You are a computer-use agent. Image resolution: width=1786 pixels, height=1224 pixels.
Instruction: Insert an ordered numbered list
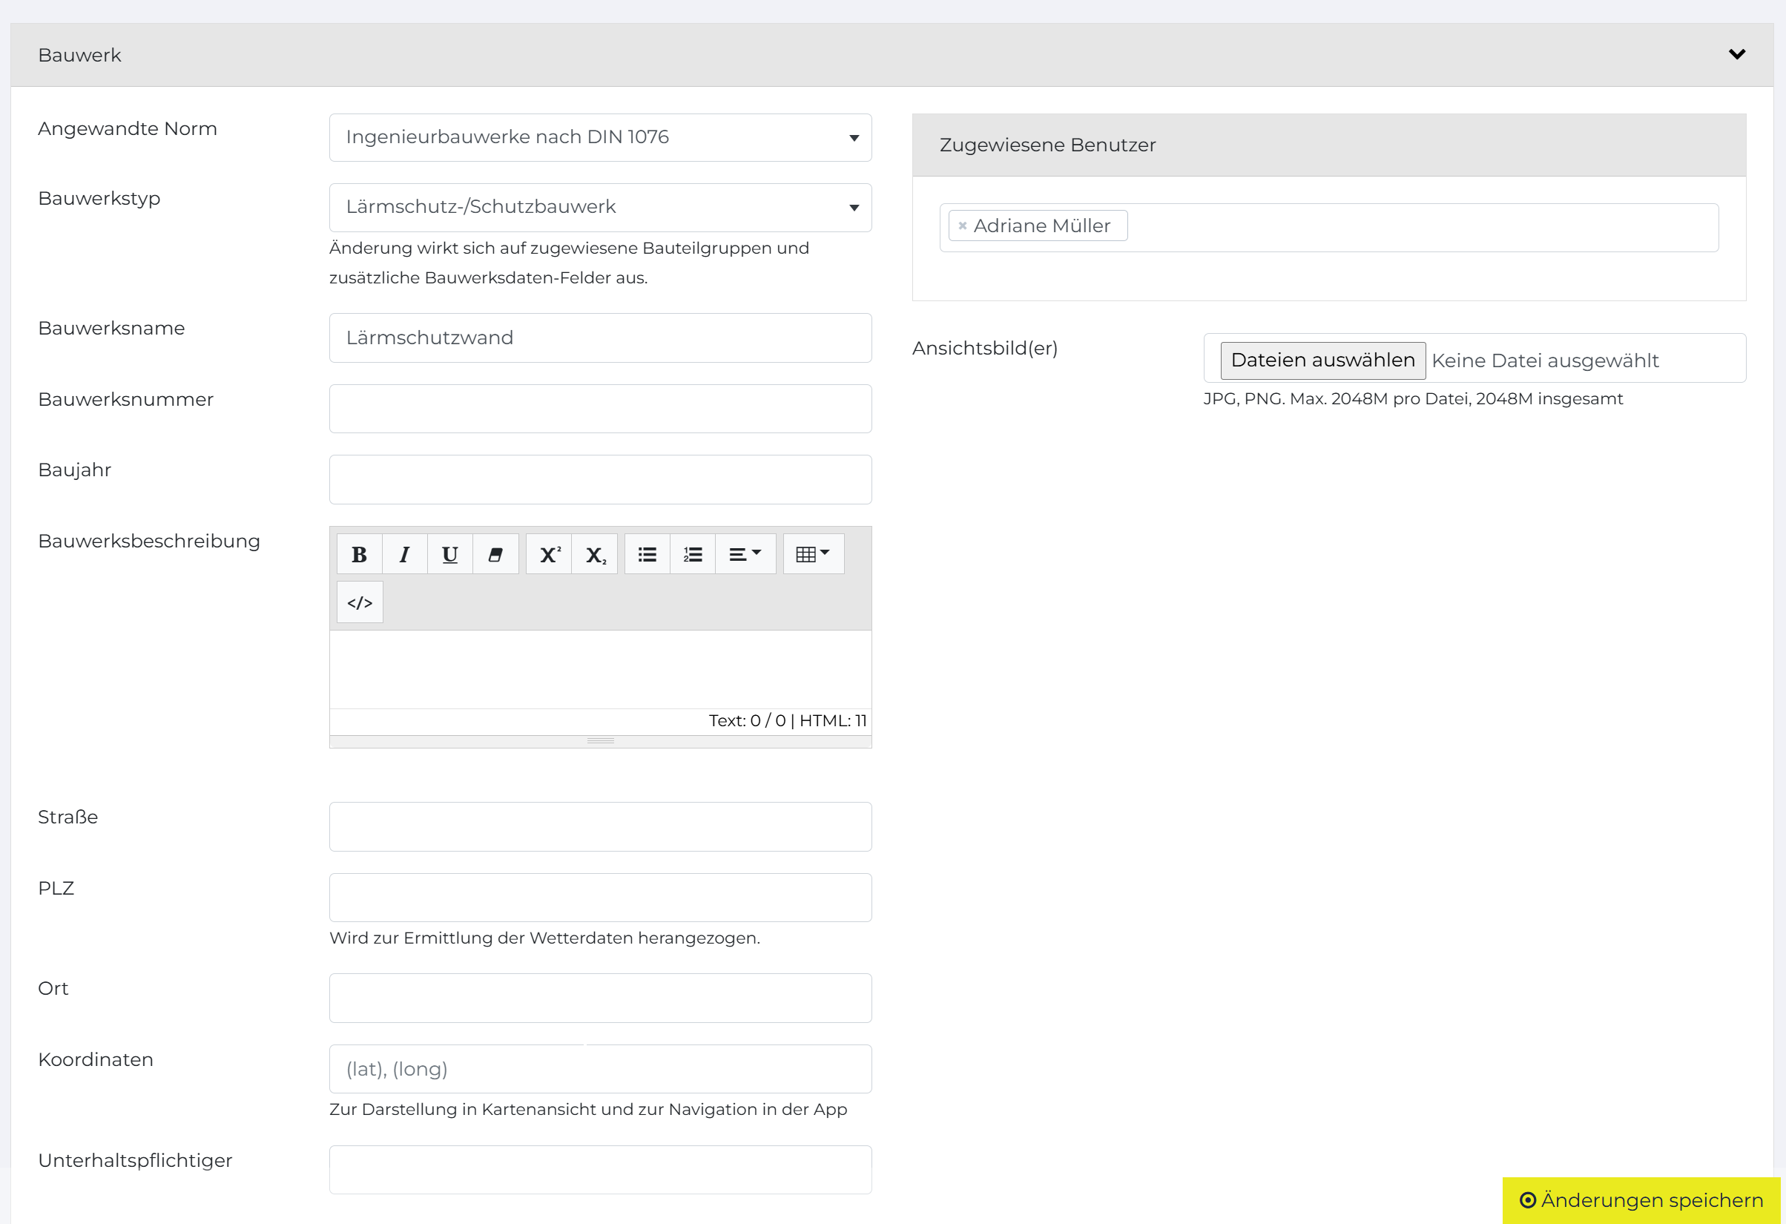[x=693, y=554]
